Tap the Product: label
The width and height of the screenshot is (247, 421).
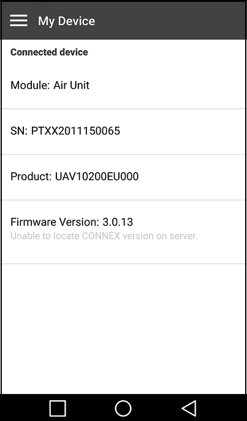click(31, 176)
